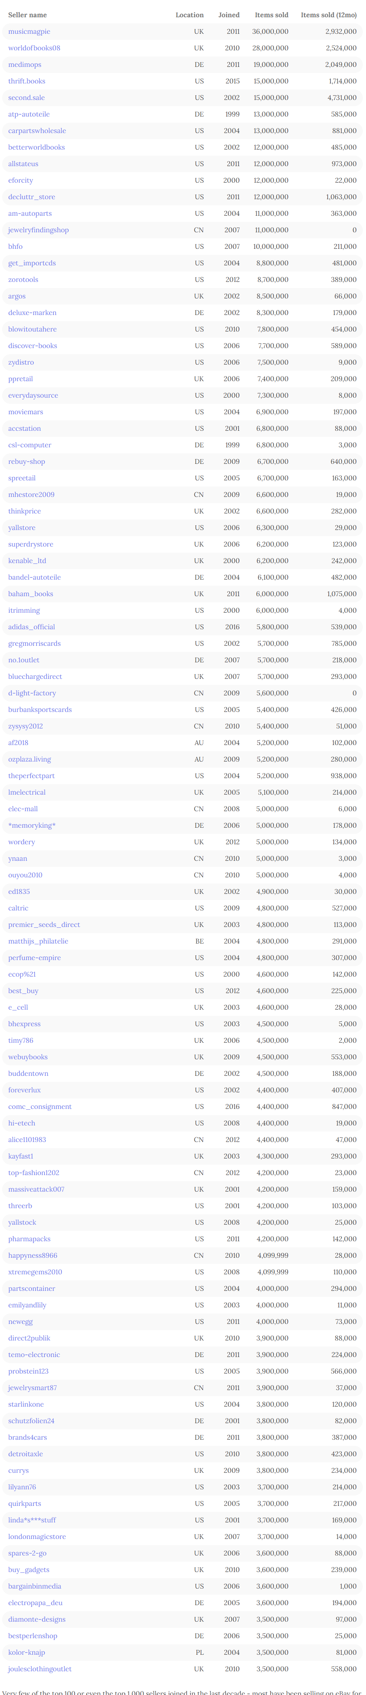366x1695 pixels.
Task: Click the 'PL' location in kolor-knajp row
Action: click(199, 1652)
